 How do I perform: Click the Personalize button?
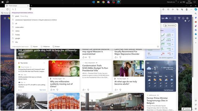pyautogui.click(x=170, y=25)
